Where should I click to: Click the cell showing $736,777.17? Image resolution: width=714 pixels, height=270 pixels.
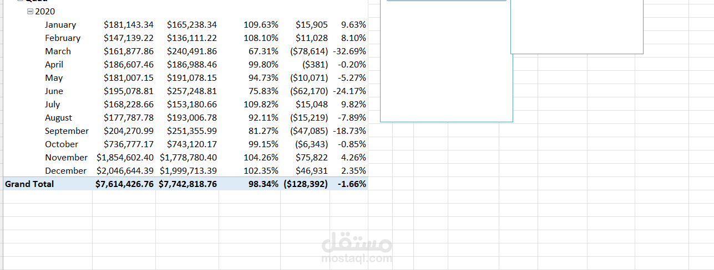pyautogui.click(x=129, y=144)
